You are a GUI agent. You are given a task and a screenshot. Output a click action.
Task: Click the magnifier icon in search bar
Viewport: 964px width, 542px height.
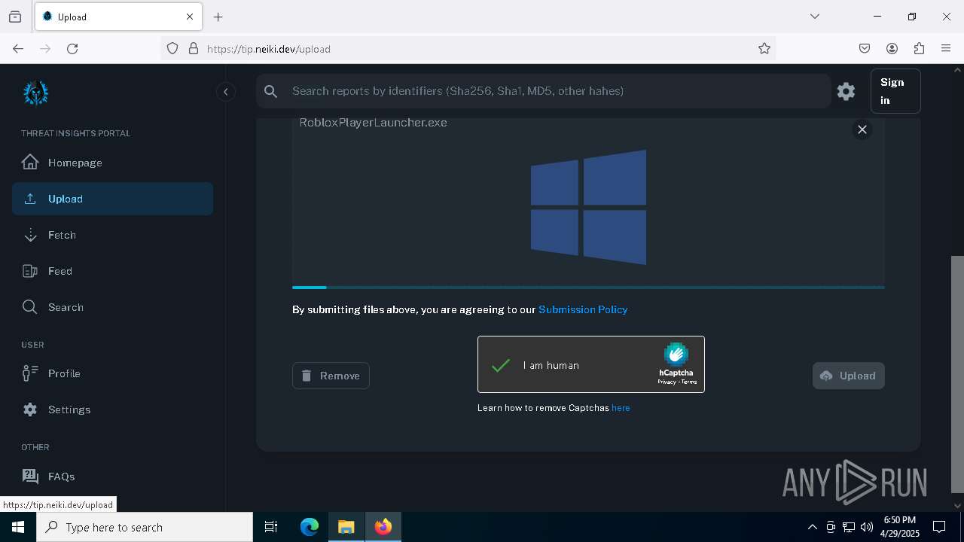click(x=271, y=91)
